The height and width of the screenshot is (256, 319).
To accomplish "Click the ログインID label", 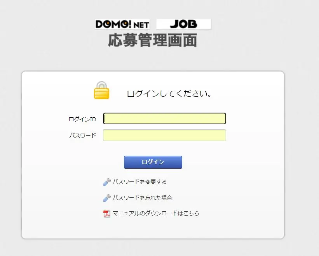I will coord(82,119).
